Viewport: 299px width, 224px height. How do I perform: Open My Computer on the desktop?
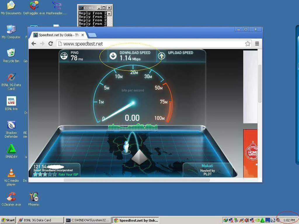tap(11, 32)
